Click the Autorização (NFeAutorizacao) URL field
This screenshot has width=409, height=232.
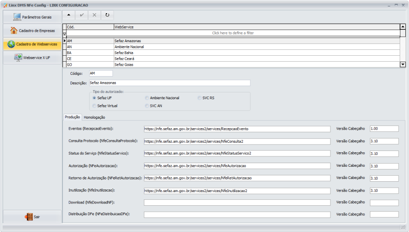237,166
